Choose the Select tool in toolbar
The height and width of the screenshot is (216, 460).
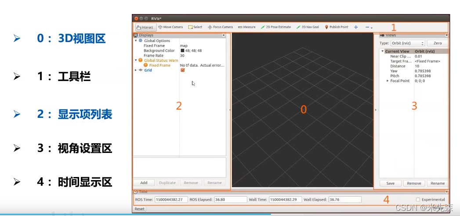coord(196,27)
